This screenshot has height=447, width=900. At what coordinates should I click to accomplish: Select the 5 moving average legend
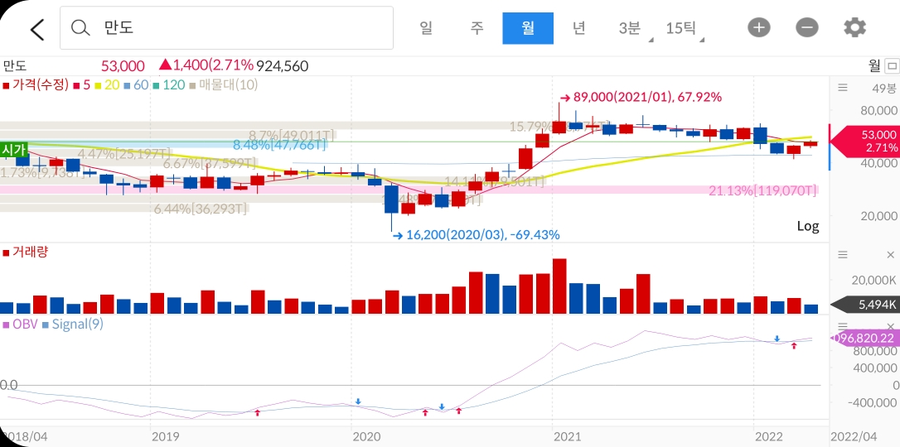(81, 85)
